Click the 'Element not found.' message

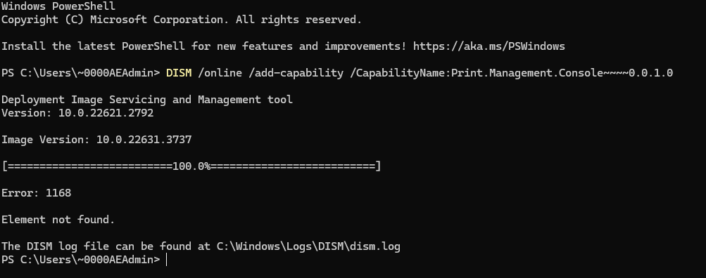click(x=58, y=220)
